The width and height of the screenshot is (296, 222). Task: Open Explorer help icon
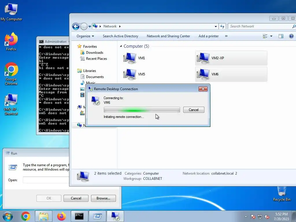pos(291,36)
